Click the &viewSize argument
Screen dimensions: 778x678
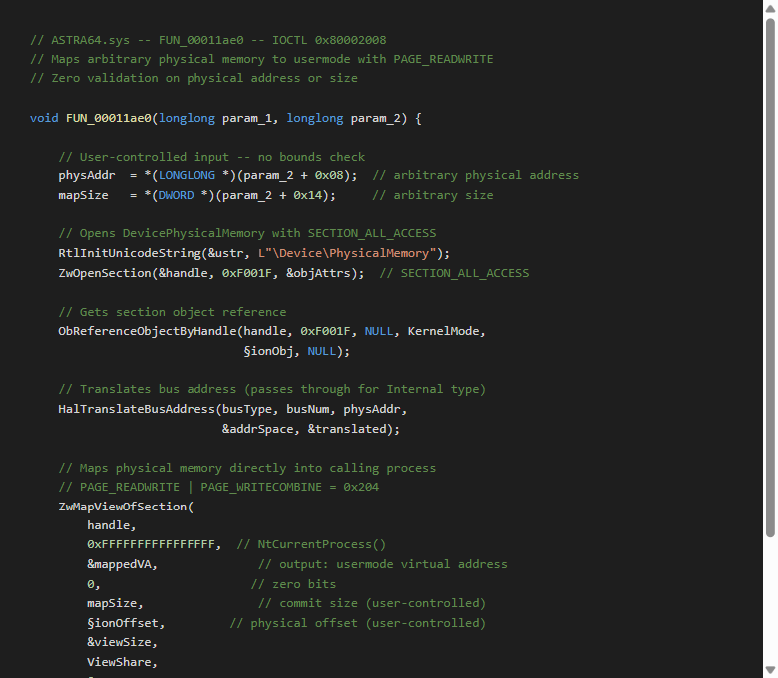tap(119, 642)
